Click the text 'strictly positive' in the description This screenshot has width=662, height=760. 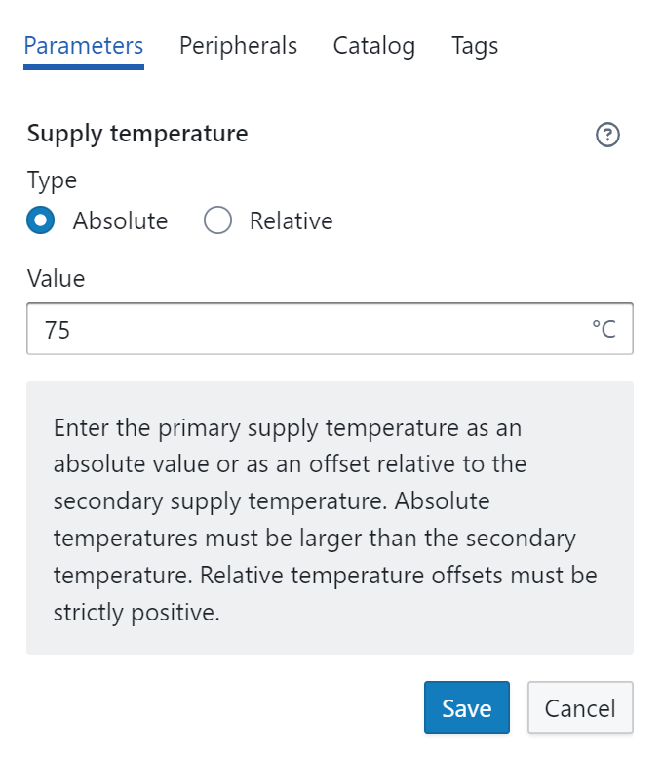click(136, 613)
